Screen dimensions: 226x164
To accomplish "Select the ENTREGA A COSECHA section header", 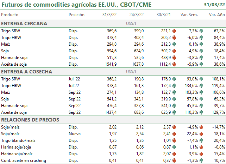I will (26, 72).
